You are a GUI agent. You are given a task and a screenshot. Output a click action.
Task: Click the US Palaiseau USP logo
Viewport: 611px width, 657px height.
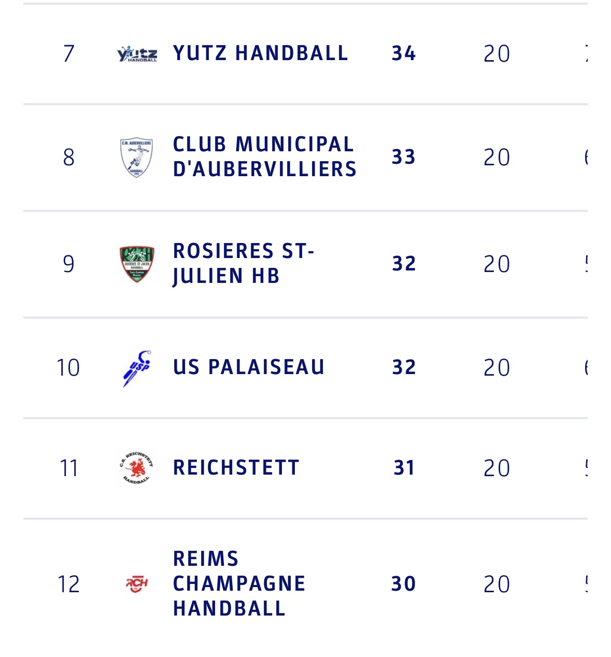coord(137,367)
